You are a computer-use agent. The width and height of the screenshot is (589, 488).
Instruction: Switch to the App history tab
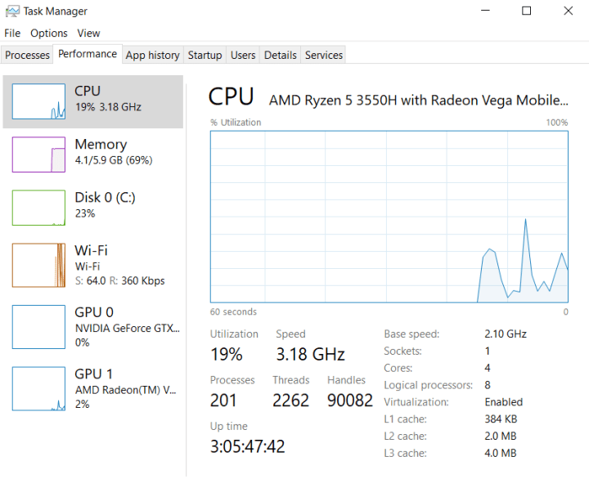tap(152, 55)
